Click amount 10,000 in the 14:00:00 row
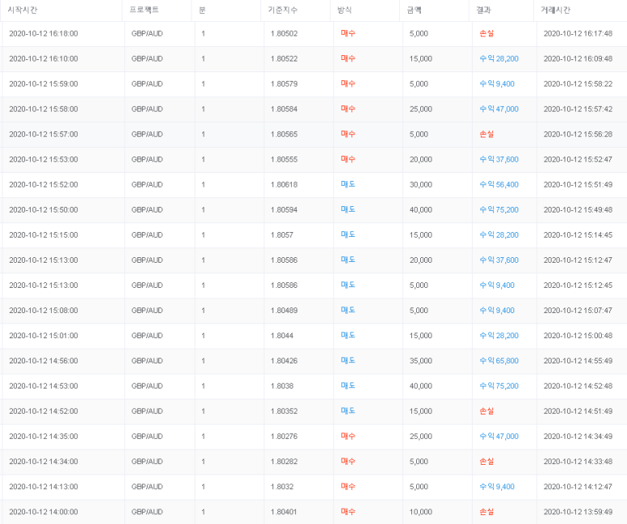 [421, 512]
